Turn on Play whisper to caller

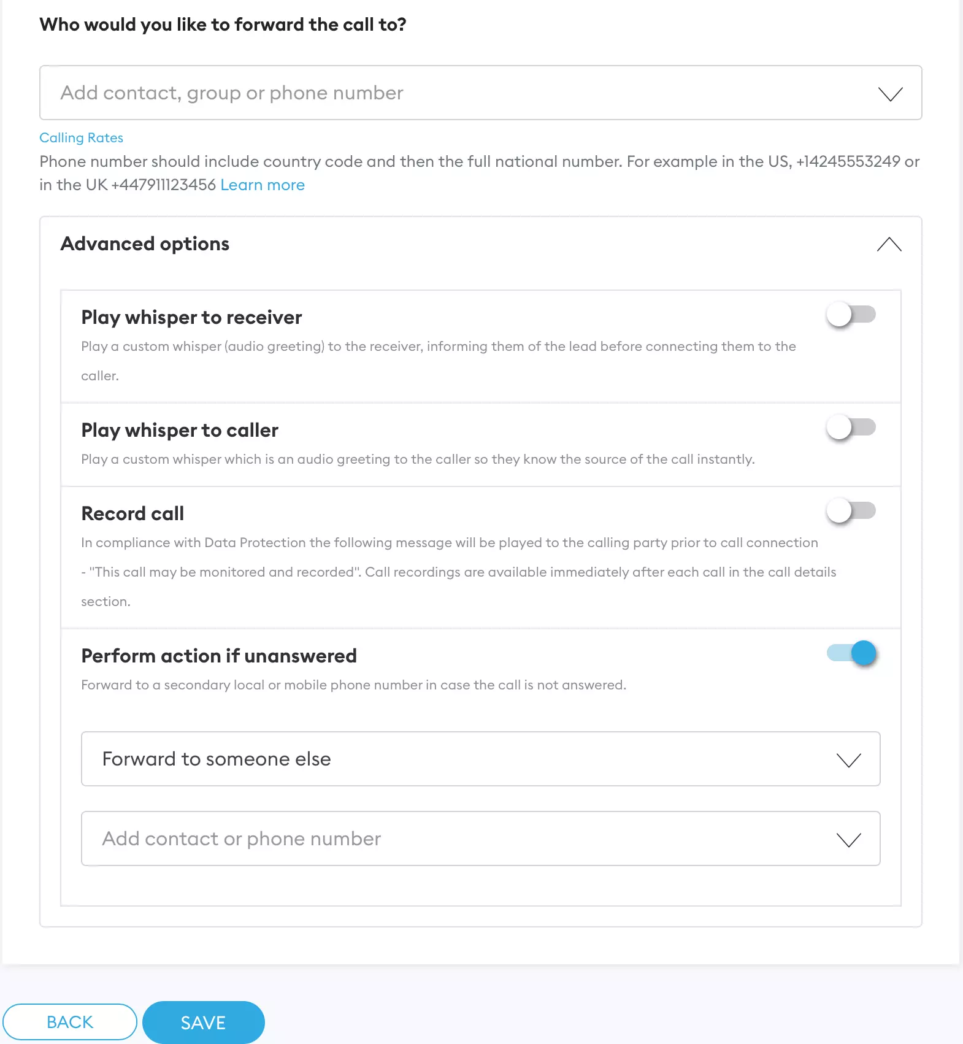[x=851, y=428]
